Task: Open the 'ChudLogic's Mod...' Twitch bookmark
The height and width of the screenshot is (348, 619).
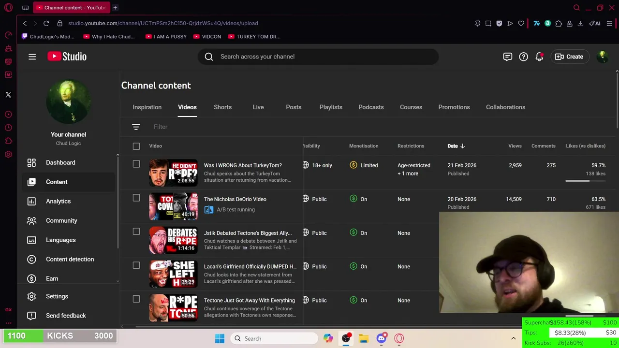Action: tap(48, 37)
